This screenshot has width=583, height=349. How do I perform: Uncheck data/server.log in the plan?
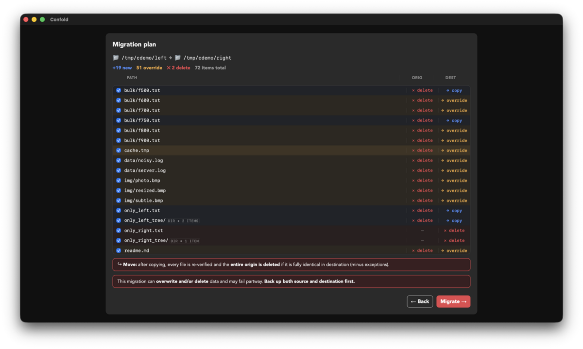[x=119, y=170]
